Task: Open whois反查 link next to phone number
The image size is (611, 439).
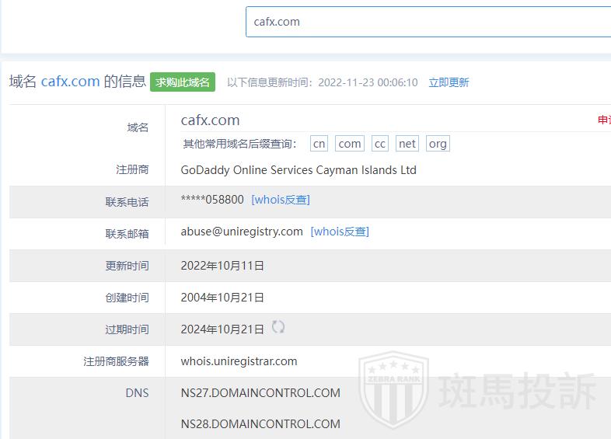Action: click(281, 200)
